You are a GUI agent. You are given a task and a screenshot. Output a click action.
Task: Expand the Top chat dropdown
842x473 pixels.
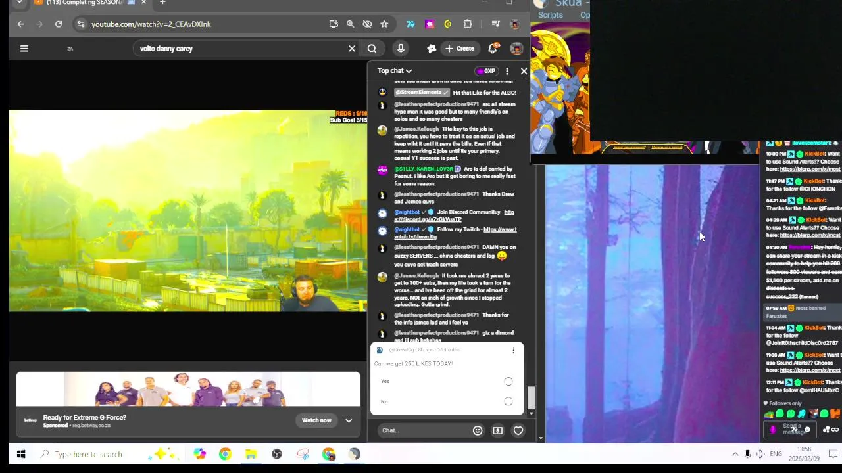pyautogui.click(x=395, y=71)
